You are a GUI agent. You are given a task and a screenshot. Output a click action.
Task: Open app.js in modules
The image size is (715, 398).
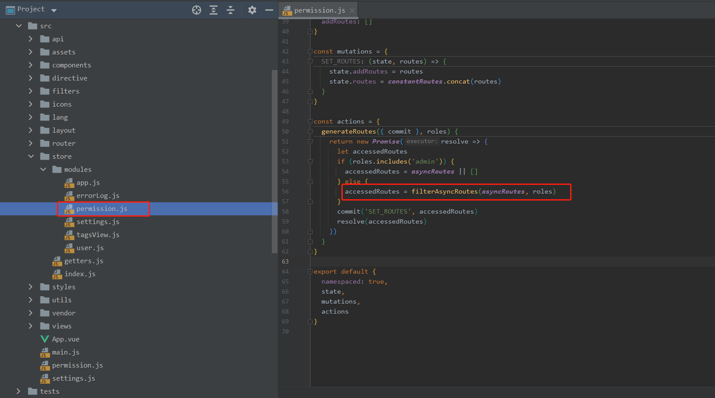[x=88, y=183]
